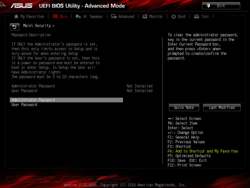
Task: Click the F2: Previous Values hint
Action: 186,142
